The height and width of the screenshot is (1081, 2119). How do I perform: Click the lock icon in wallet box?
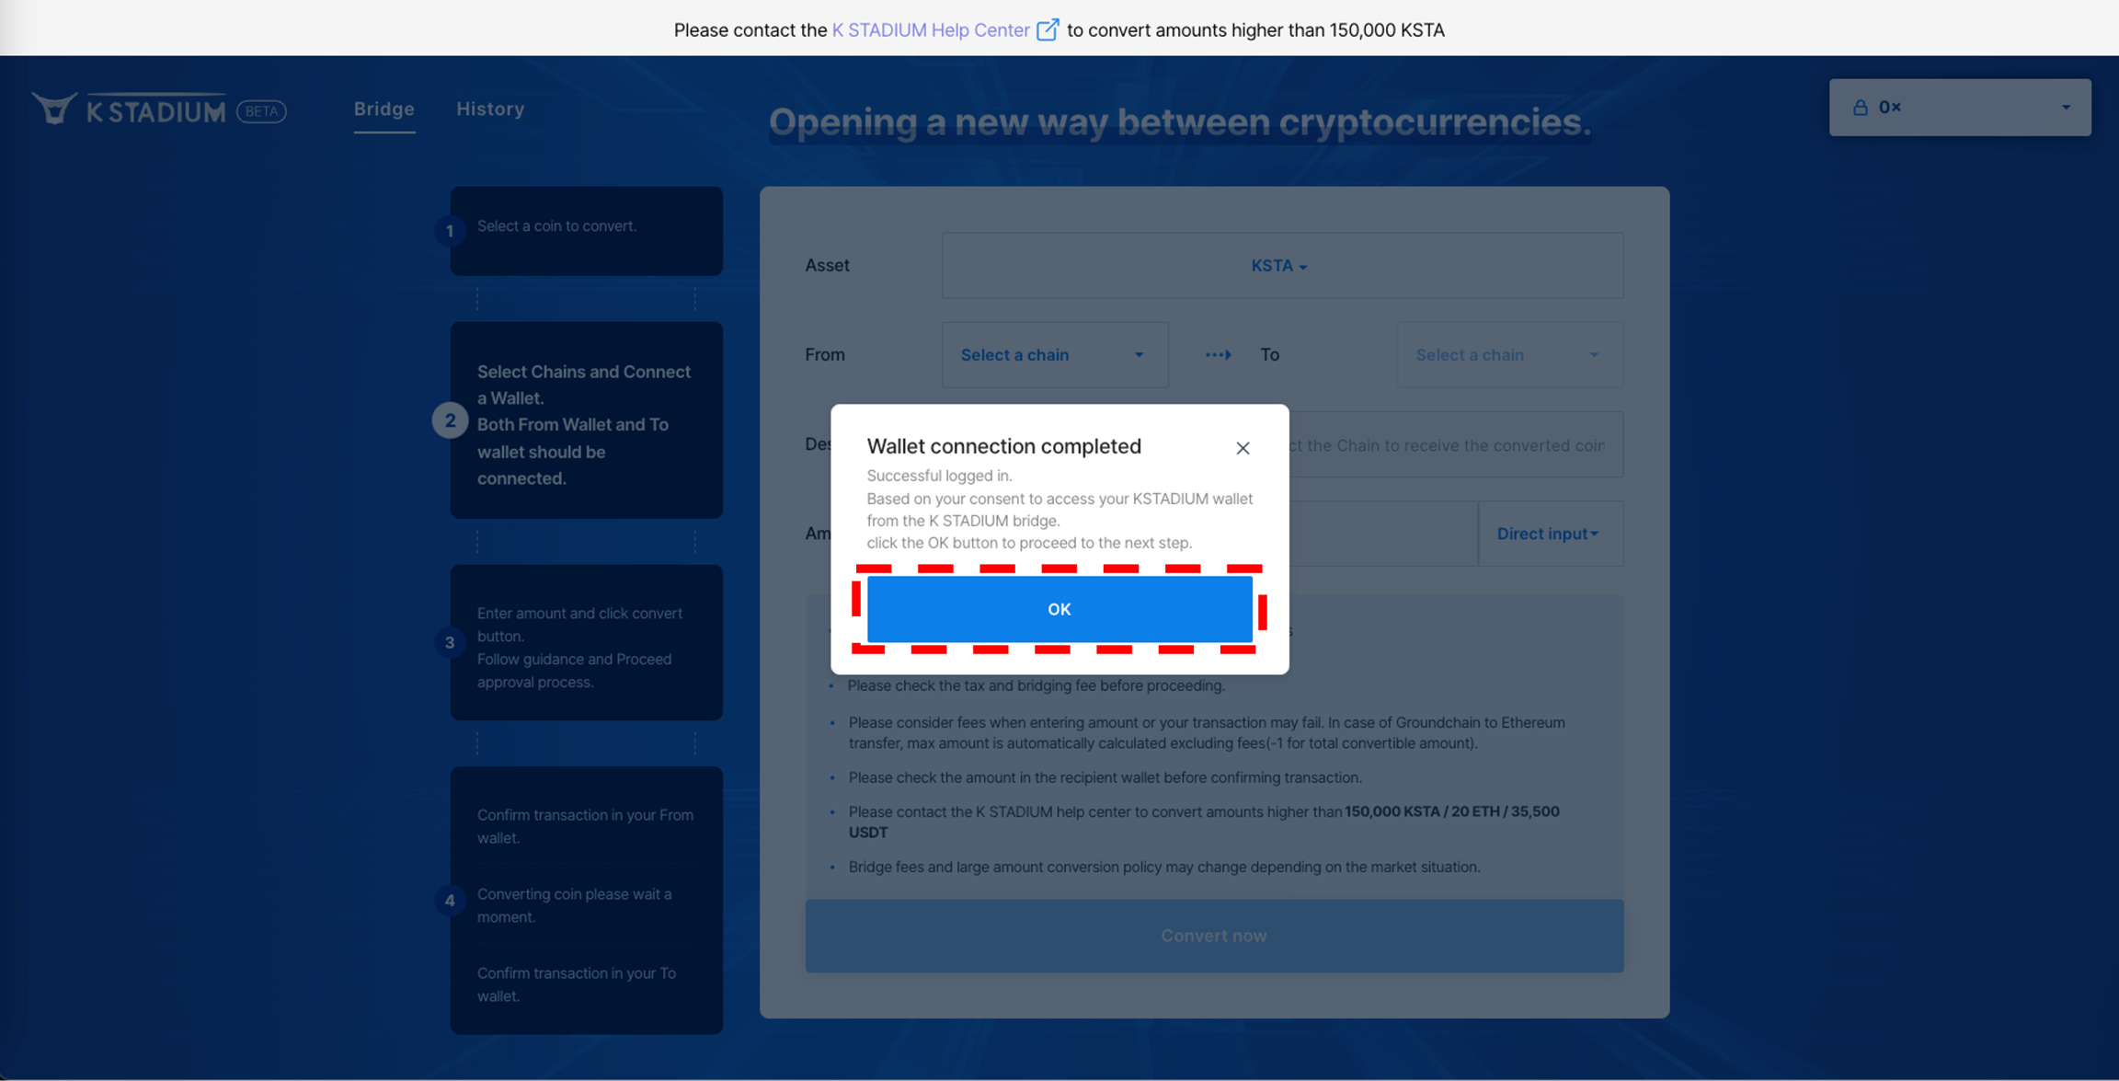tap(1861, 108)
